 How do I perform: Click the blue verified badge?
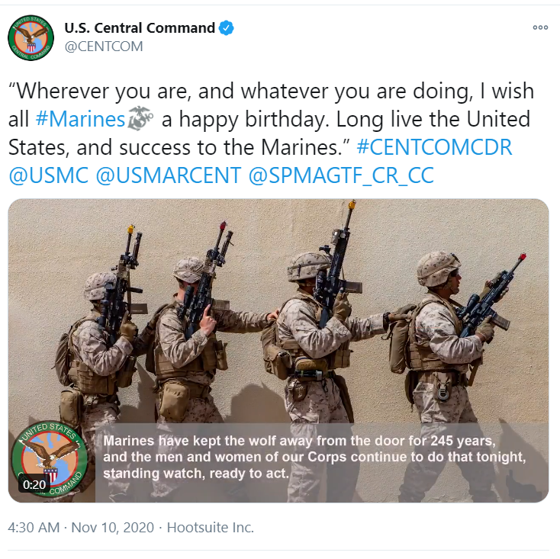pyautogui.click(x=227, y=28)
